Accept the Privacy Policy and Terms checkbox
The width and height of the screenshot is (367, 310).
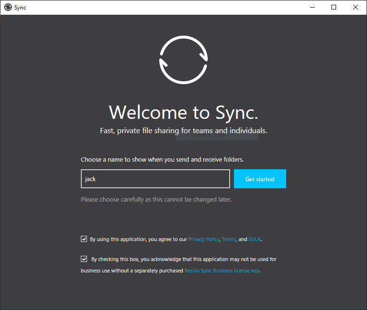[x=84, y=239]
